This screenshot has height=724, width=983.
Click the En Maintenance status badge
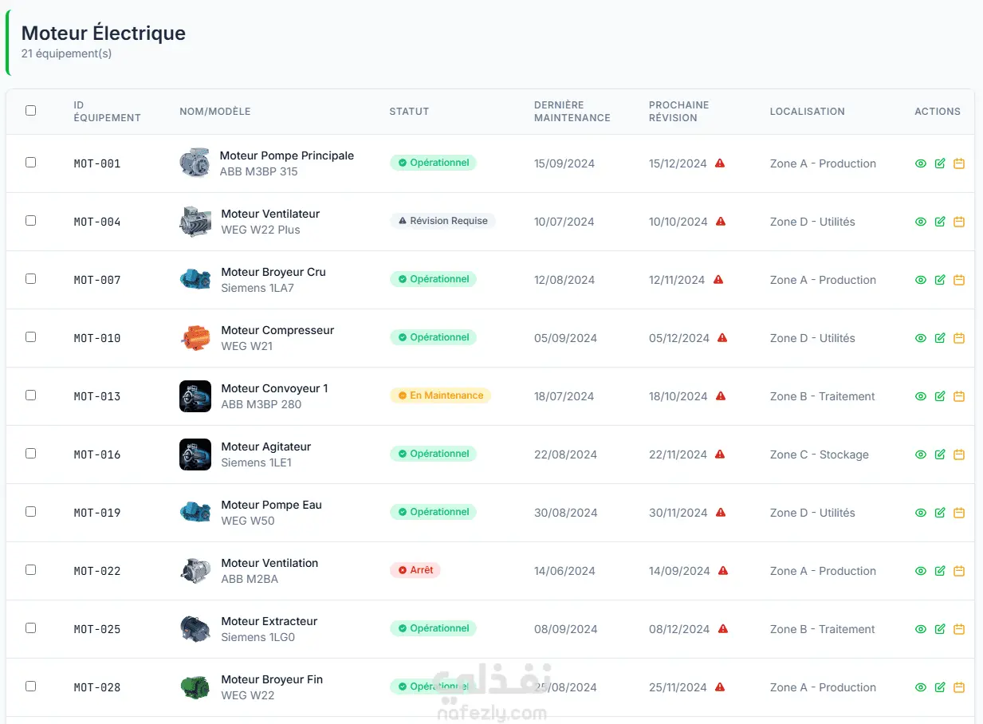tap(440, 395)
